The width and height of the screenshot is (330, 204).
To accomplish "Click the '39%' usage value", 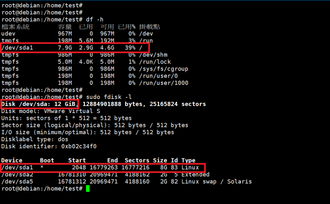I will (130, 48).
